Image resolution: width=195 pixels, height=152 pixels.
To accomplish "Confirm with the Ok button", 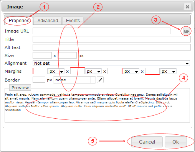I will 175,142.
